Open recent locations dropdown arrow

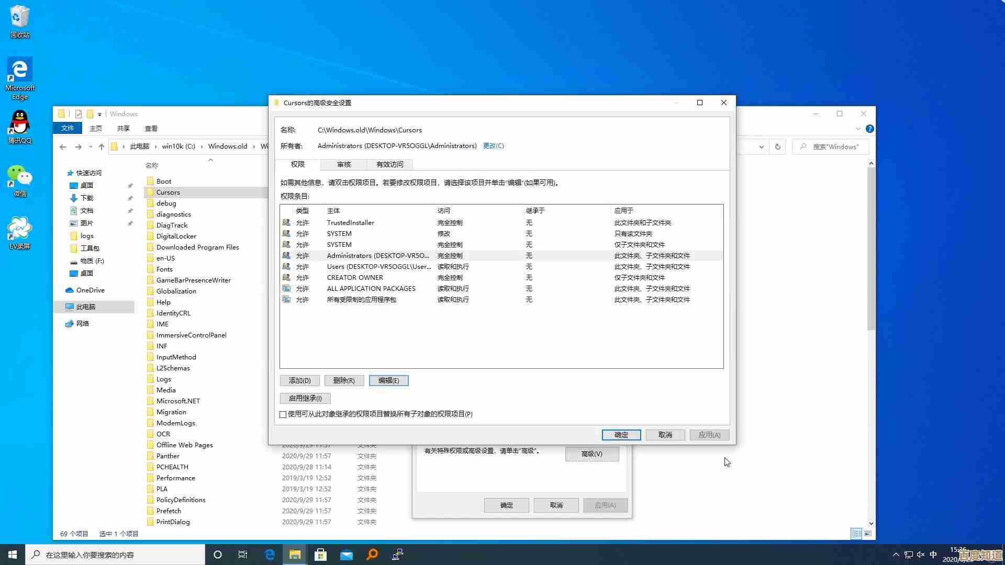click(x=91, y=147)
